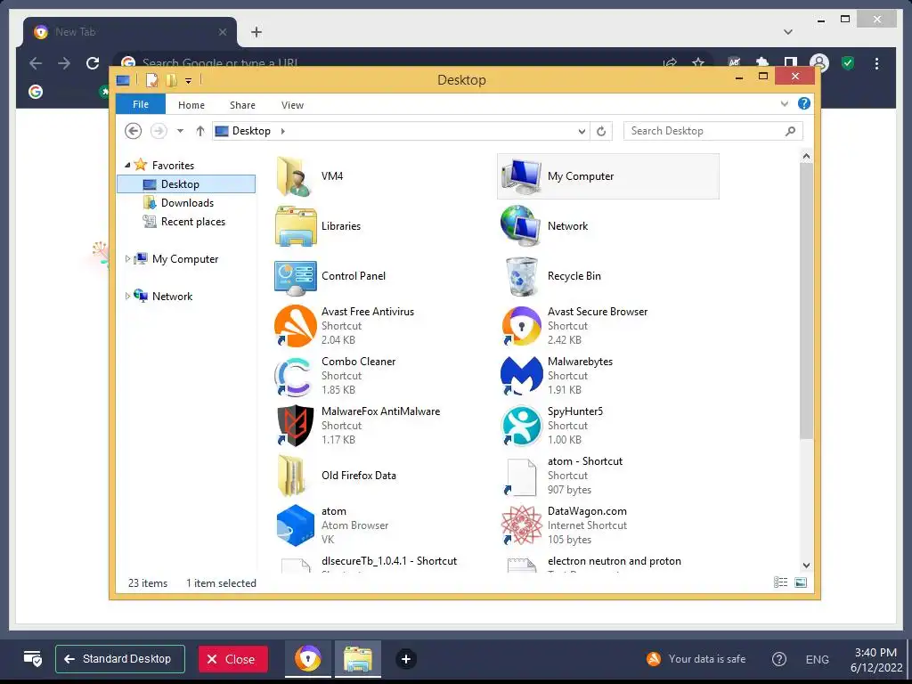Click the vertical scrollbar thumb in file list
This screenshot has width=912, height=684.
point(806,301)
